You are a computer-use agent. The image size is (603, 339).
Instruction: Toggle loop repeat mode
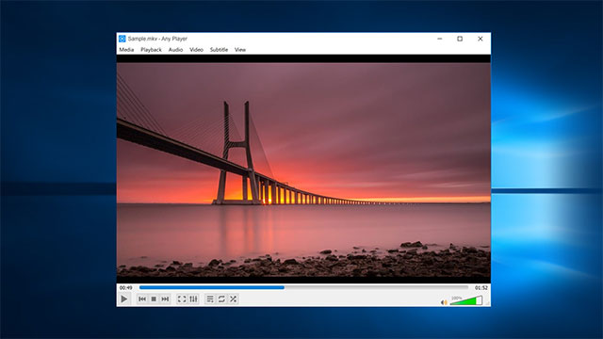(x=221, y=299)
